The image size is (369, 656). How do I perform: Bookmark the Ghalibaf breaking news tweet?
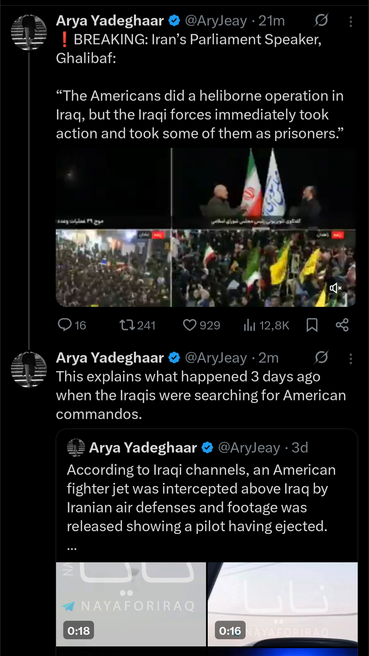(x=312, y=325)
